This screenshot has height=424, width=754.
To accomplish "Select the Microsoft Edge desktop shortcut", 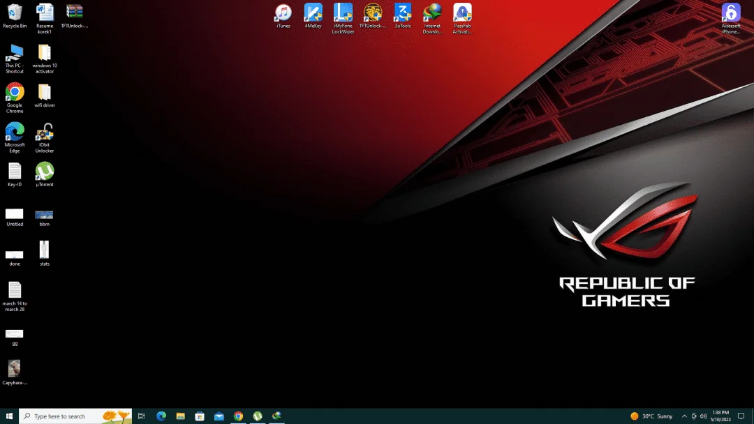I will pyautogui.click(x=15, y=138).
